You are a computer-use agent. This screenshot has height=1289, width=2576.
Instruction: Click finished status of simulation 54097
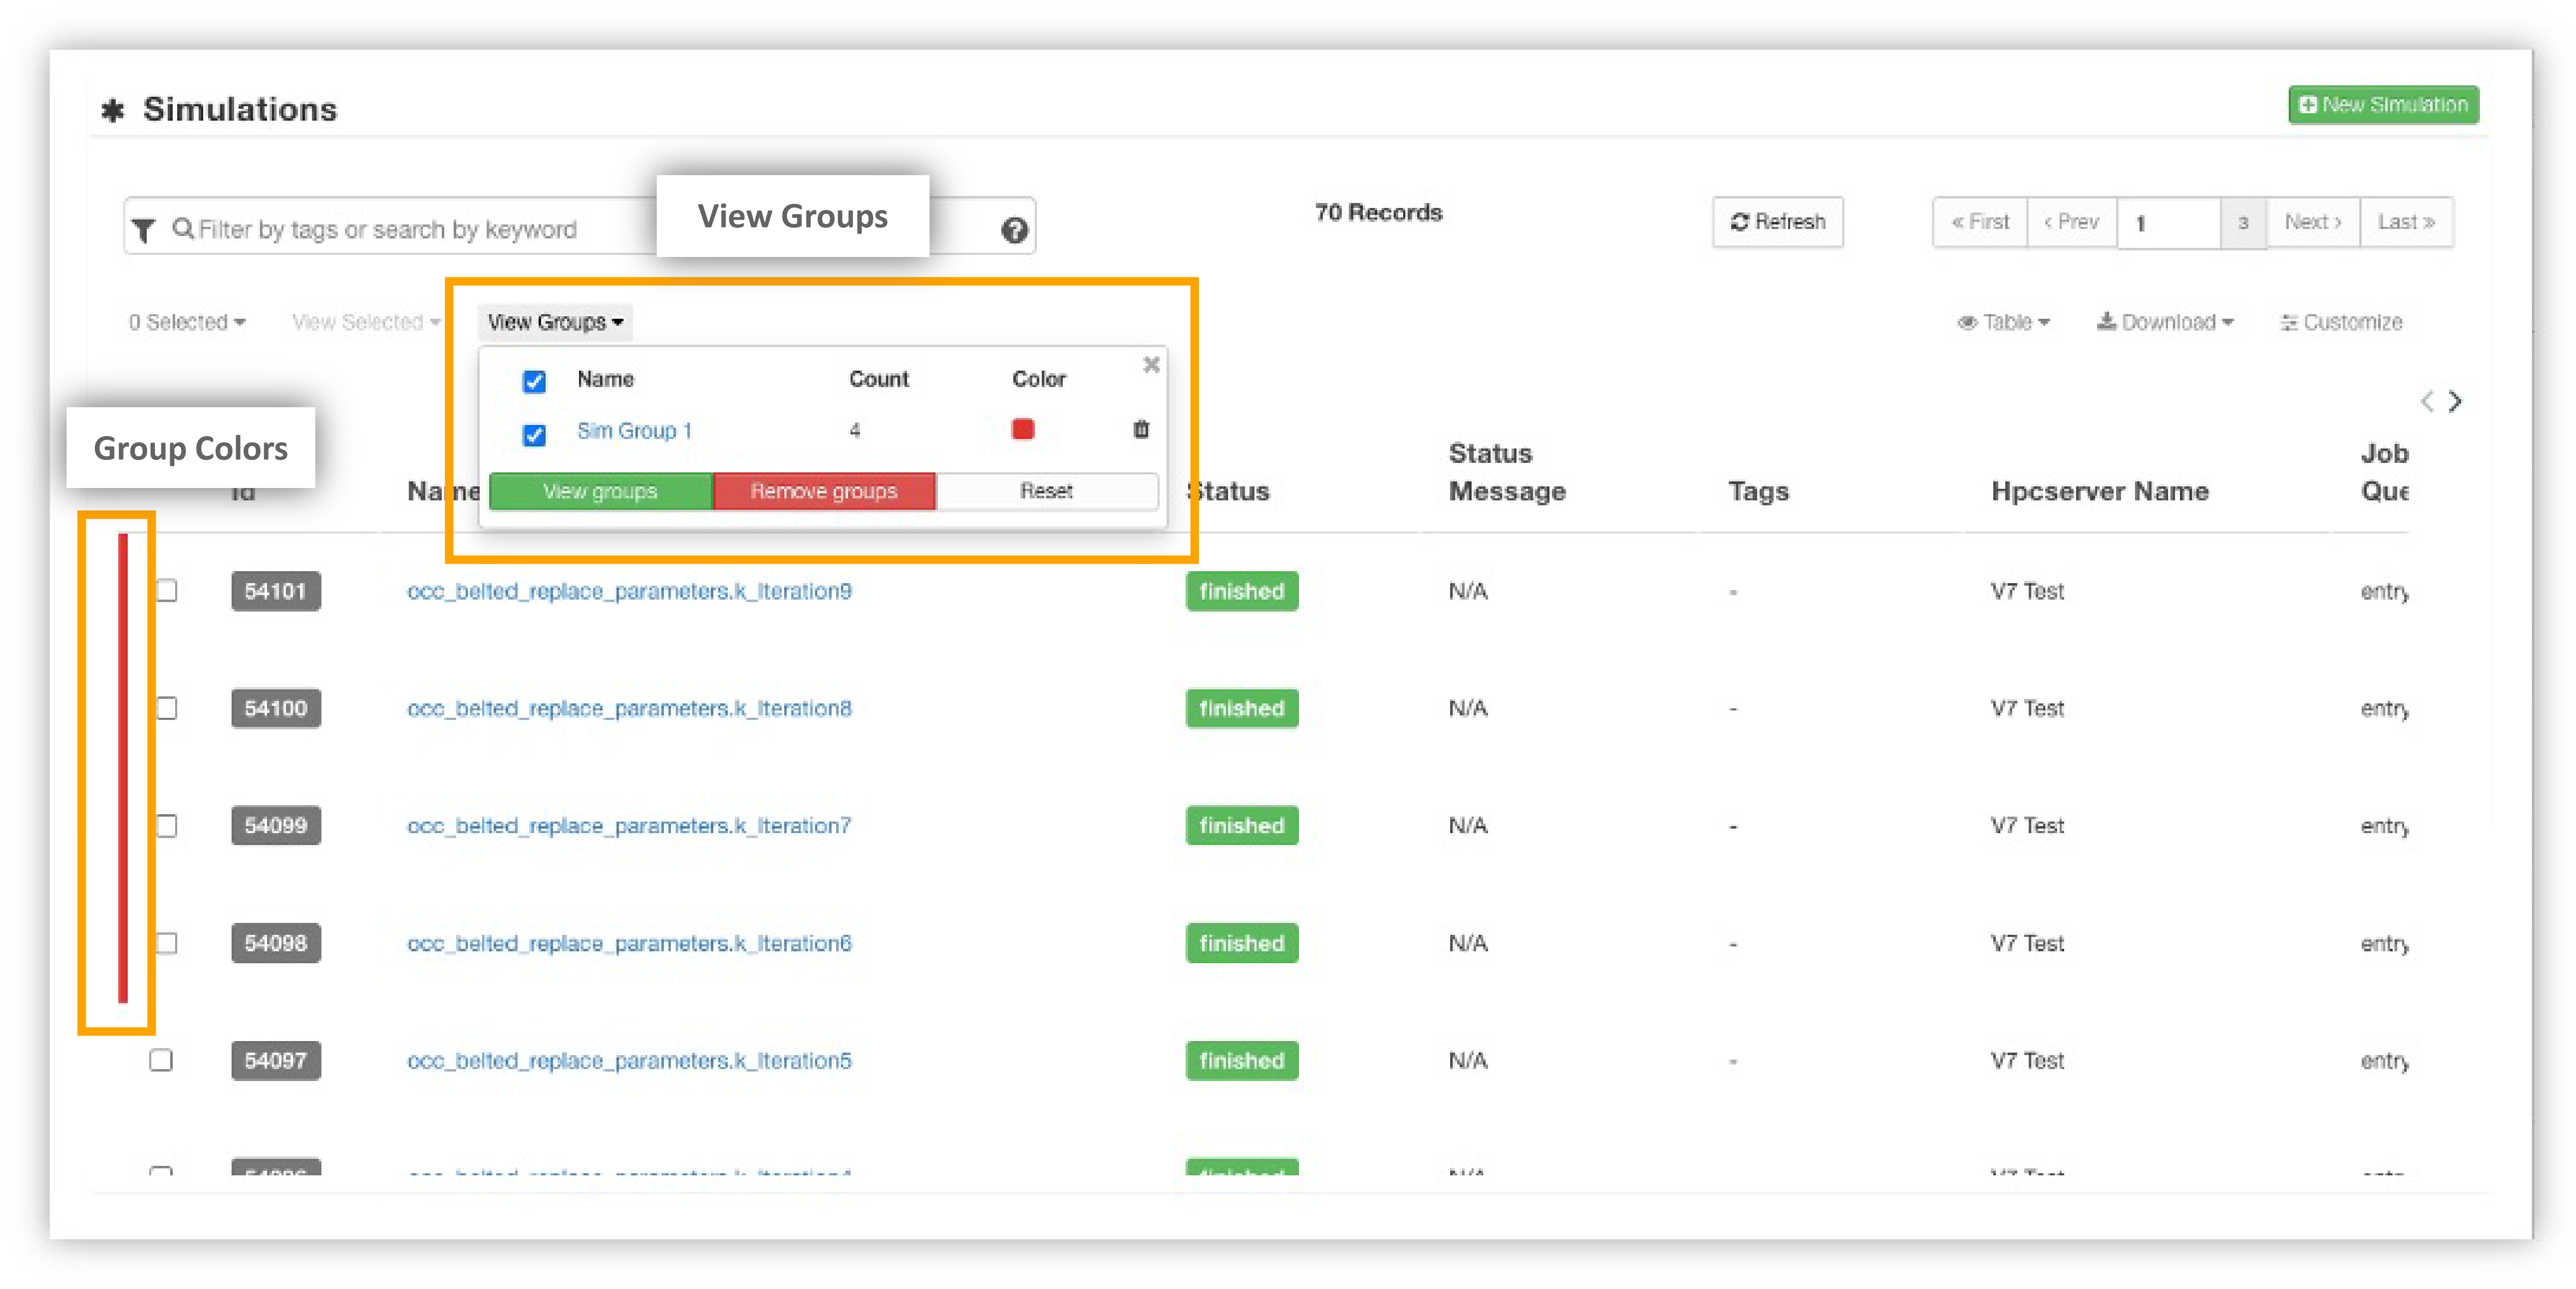pos(1242,1061)
